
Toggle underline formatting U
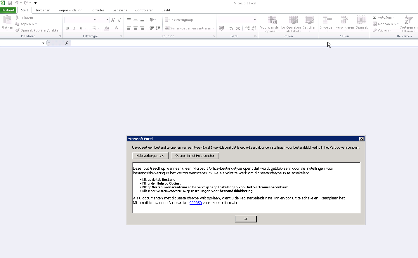tap(81, 28)
